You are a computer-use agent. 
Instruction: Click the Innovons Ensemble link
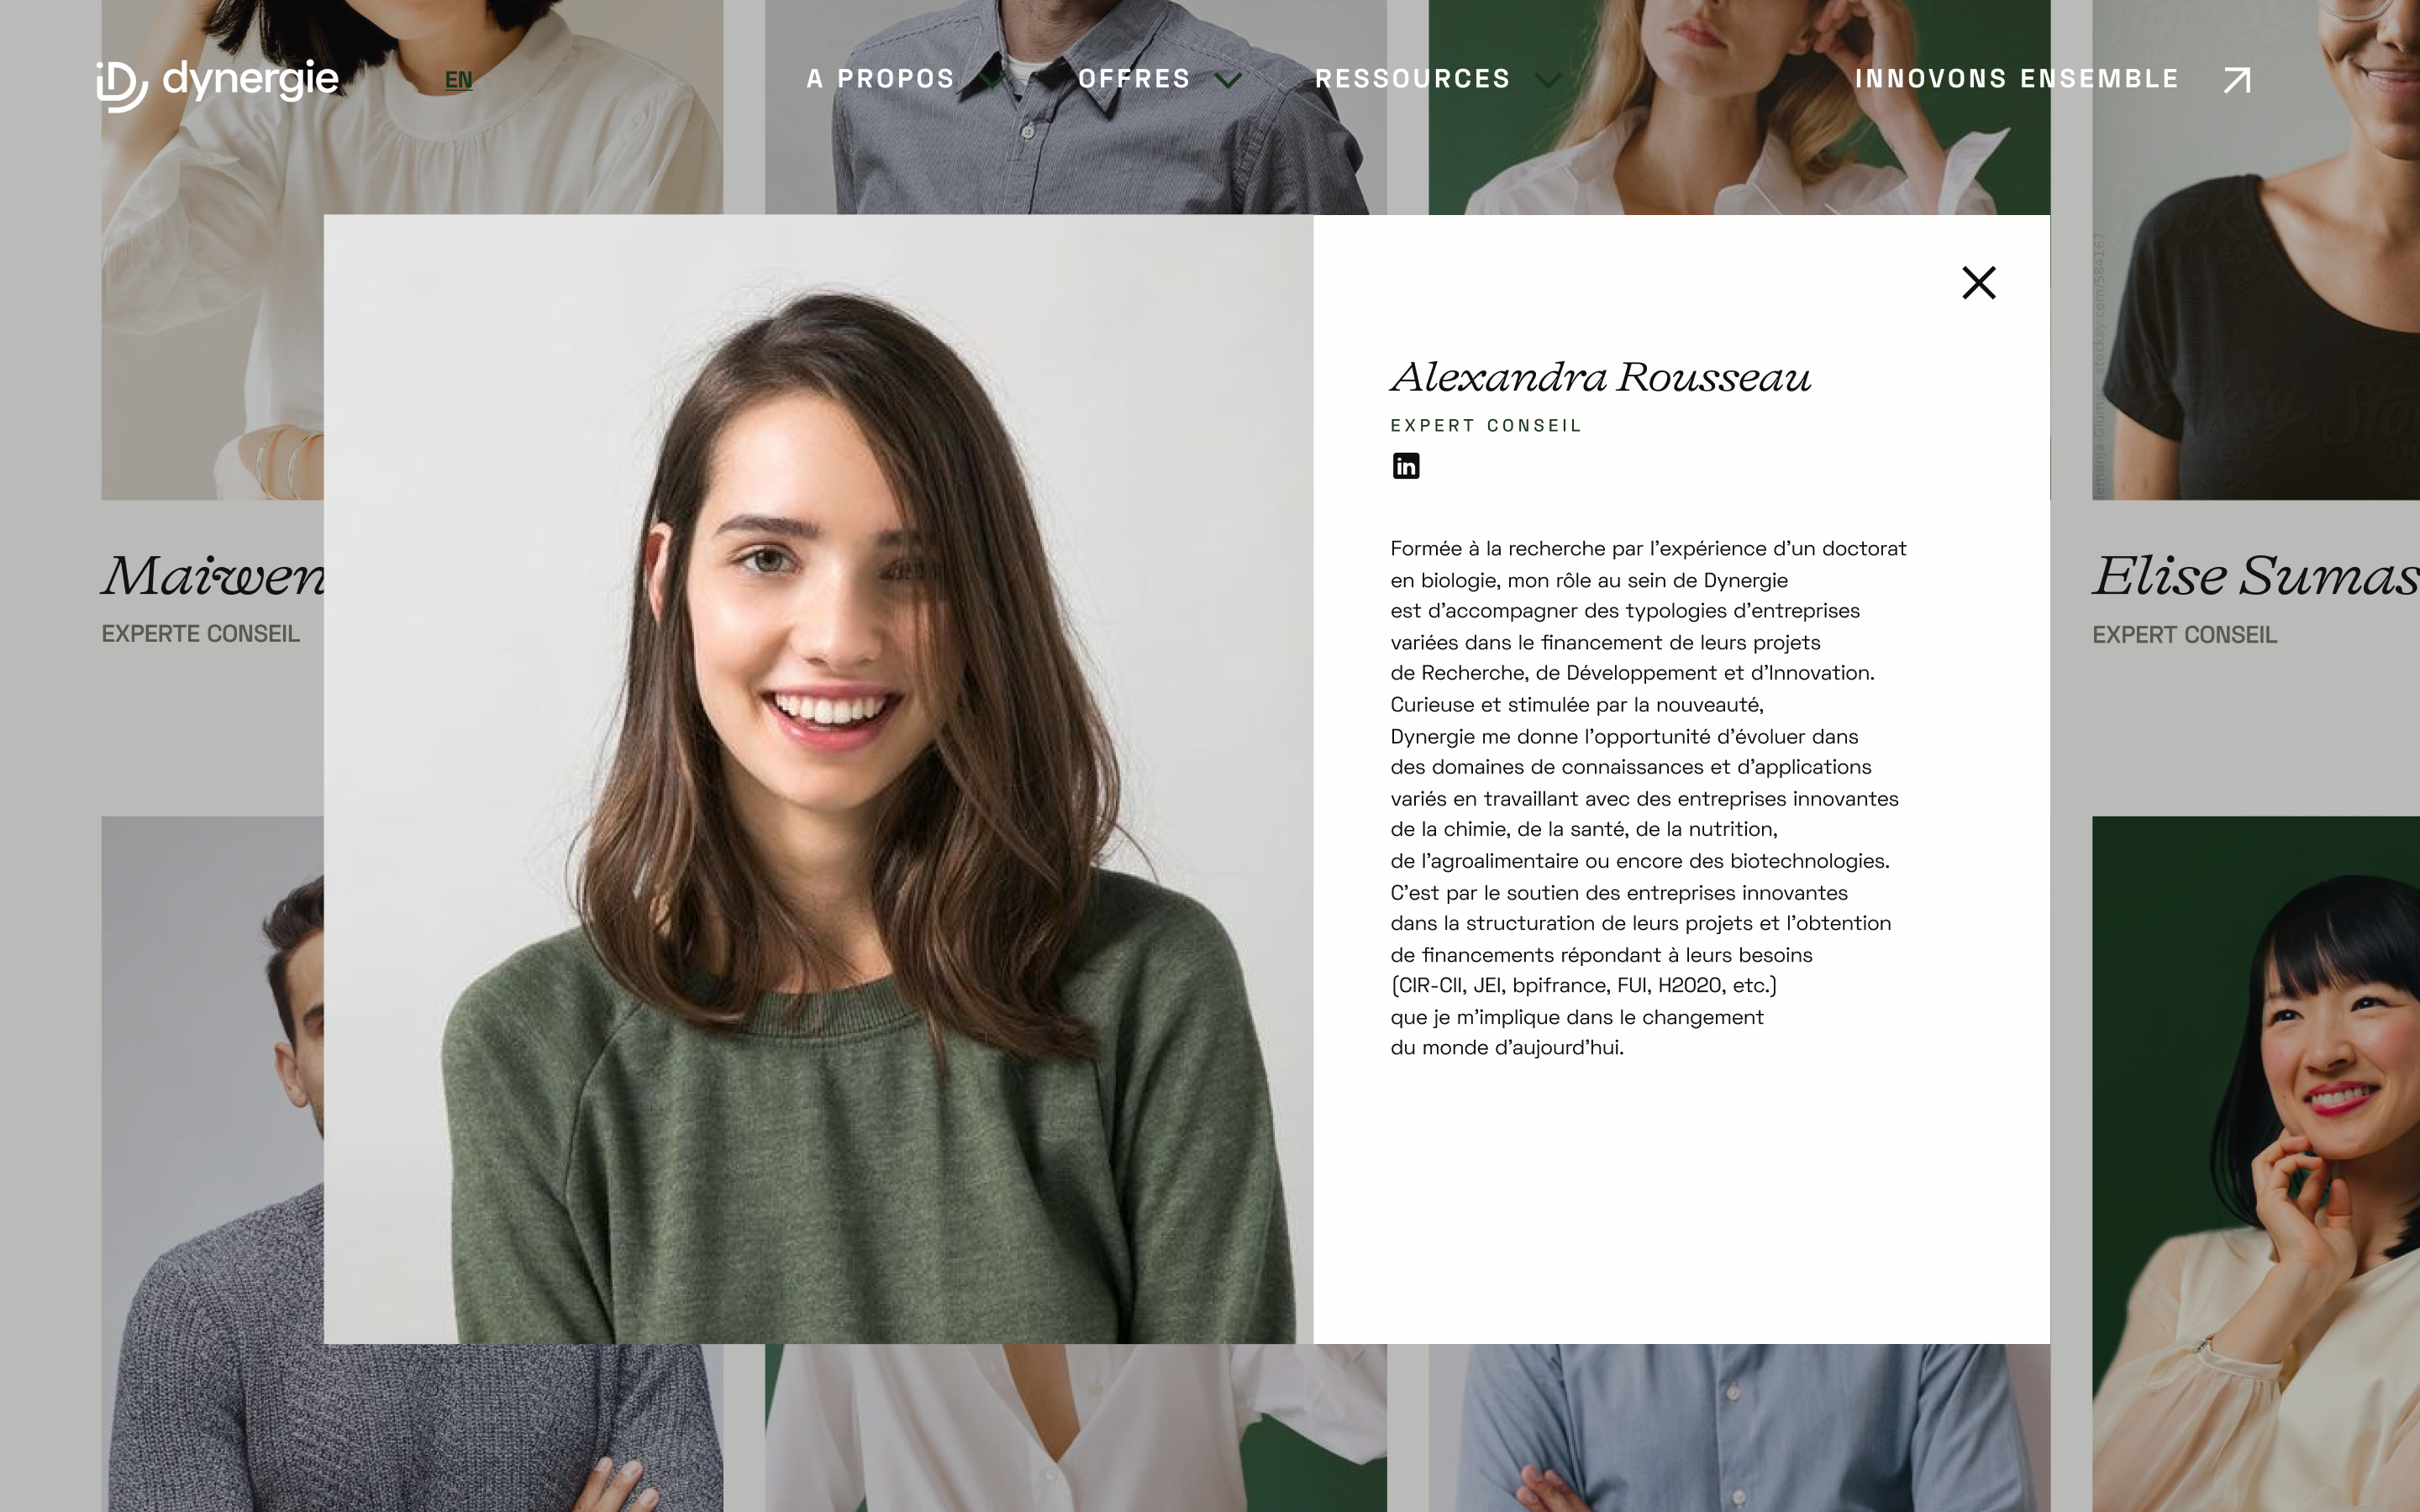click(x=2016, y=79)
